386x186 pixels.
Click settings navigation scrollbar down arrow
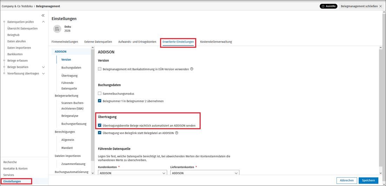pos(93,173)
